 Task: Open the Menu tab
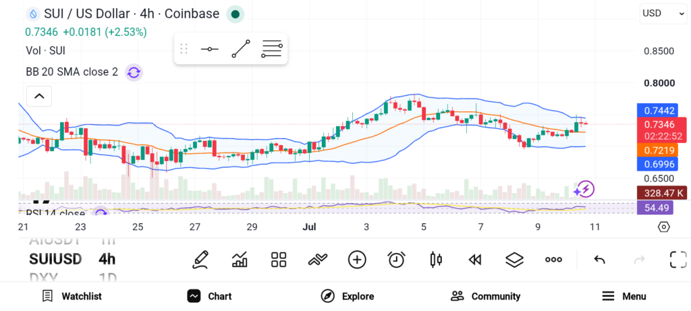tap(624, 296)
